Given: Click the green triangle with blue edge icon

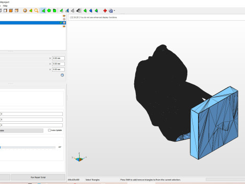Looking at the screenshot, I should pos(96,11).
